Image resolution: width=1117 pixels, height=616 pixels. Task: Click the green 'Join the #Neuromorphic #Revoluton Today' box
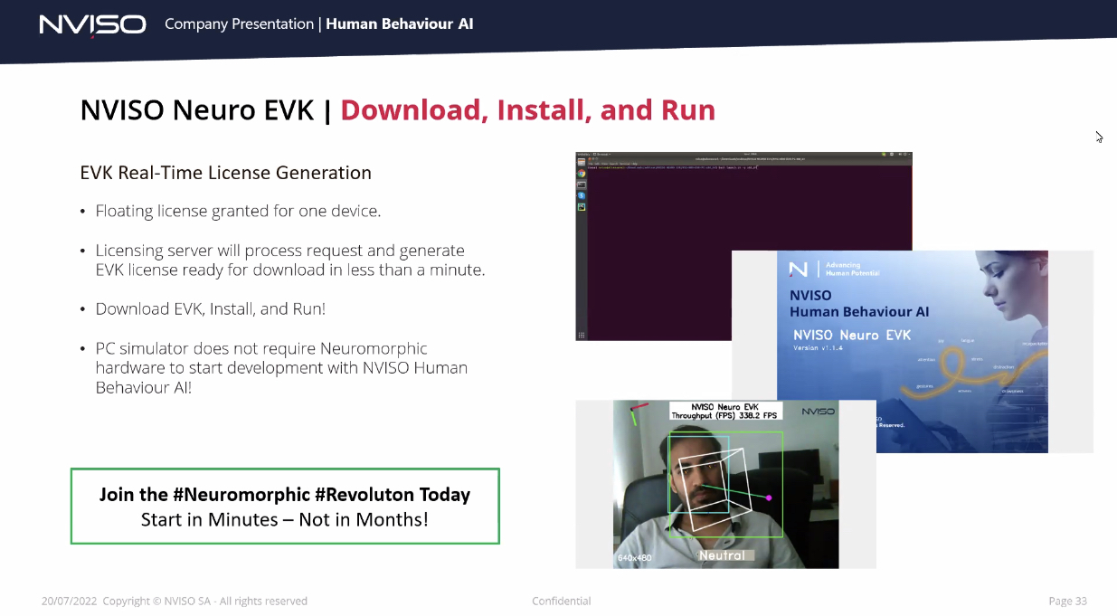285,506
